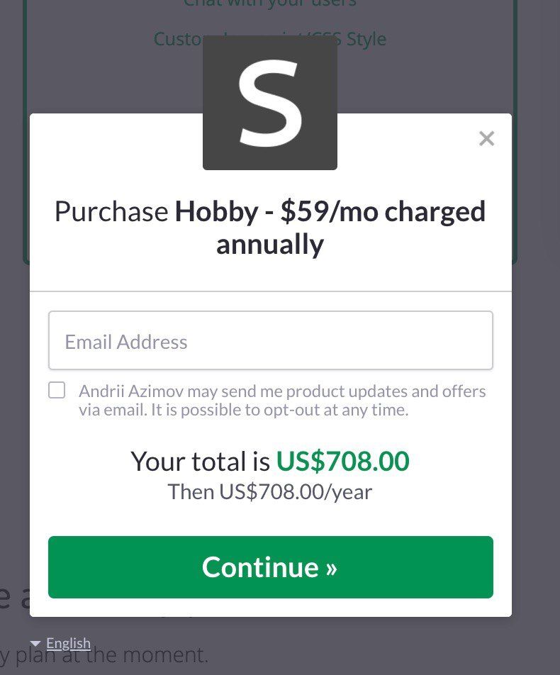This screenshot has width=560, height=675.
Task: Expand the language dropdown triangle beside English
Action: [x=35, y=644]
